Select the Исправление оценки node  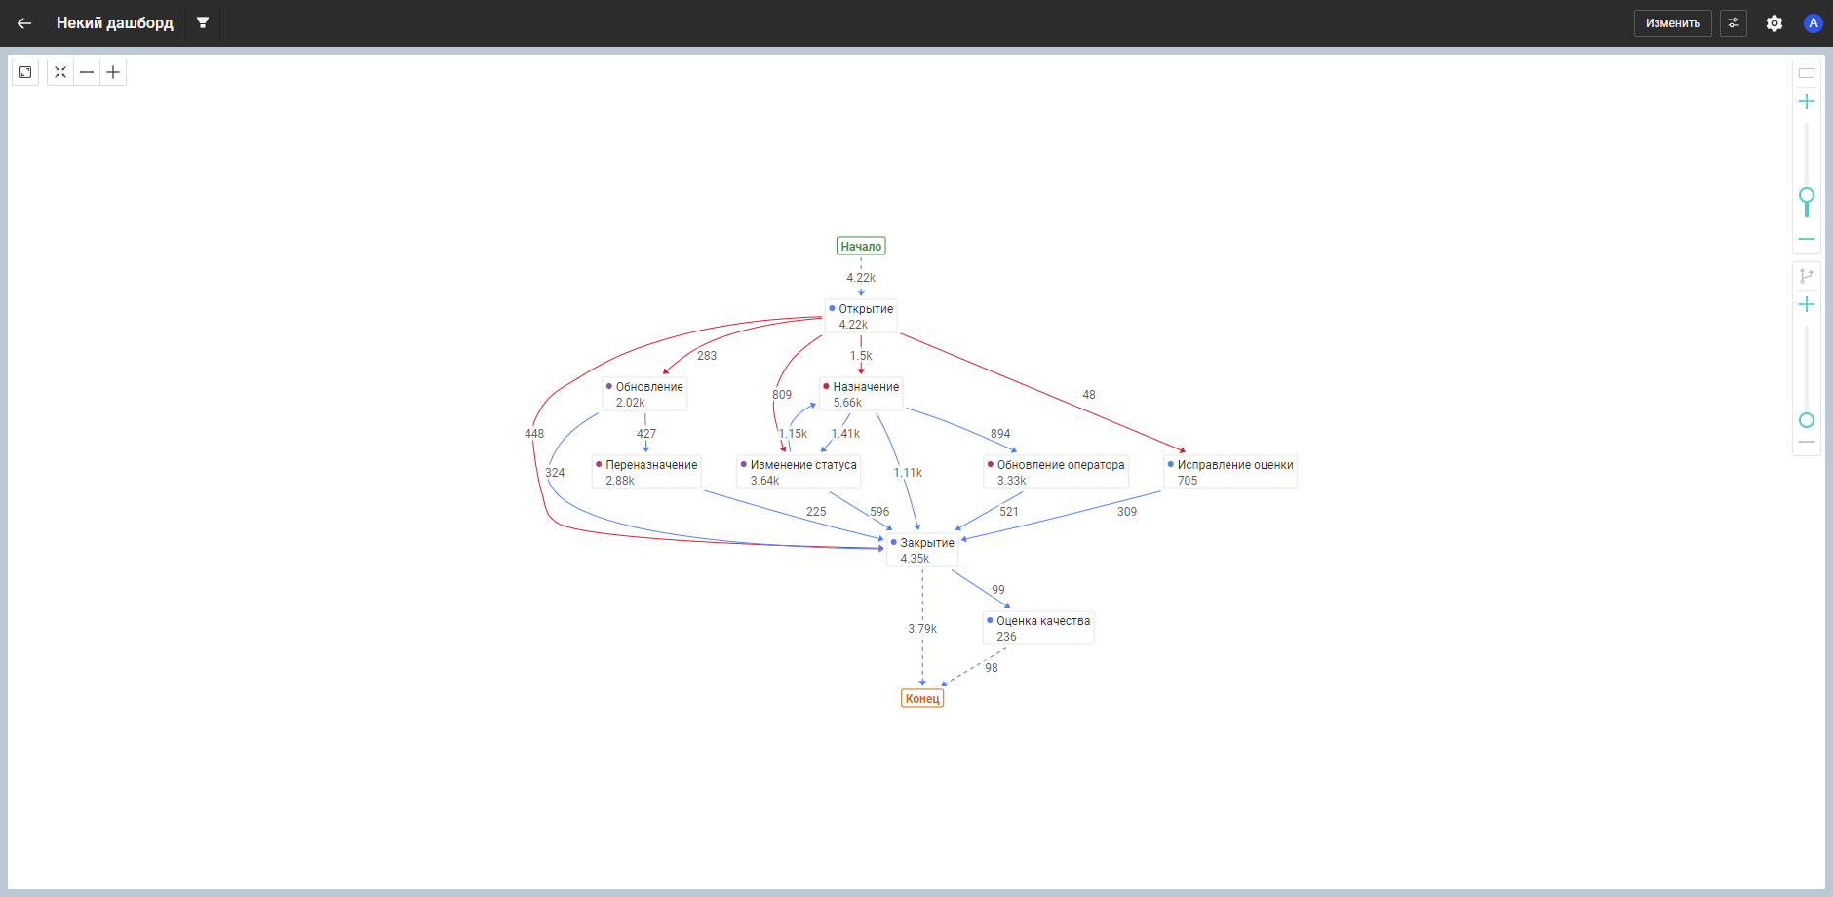tap(1230, 473)
